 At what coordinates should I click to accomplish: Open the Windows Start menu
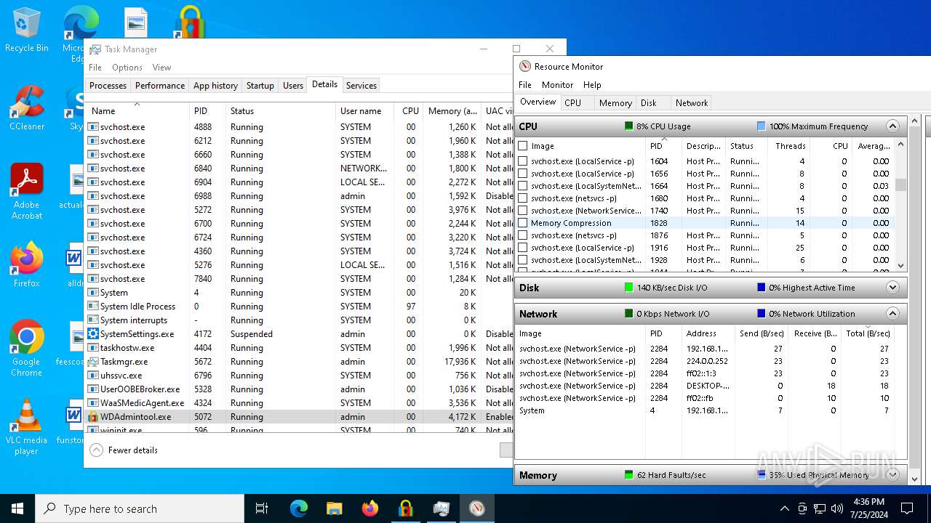pos(17,508)
